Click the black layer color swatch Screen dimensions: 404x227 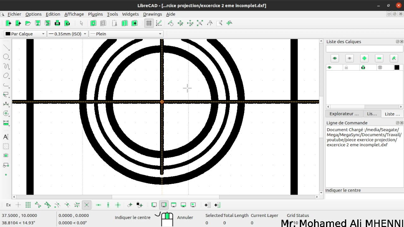[397, 67]
